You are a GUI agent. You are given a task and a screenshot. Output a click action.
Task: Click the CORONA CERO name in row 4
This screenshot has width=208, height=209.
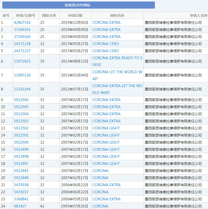point(106,44)
